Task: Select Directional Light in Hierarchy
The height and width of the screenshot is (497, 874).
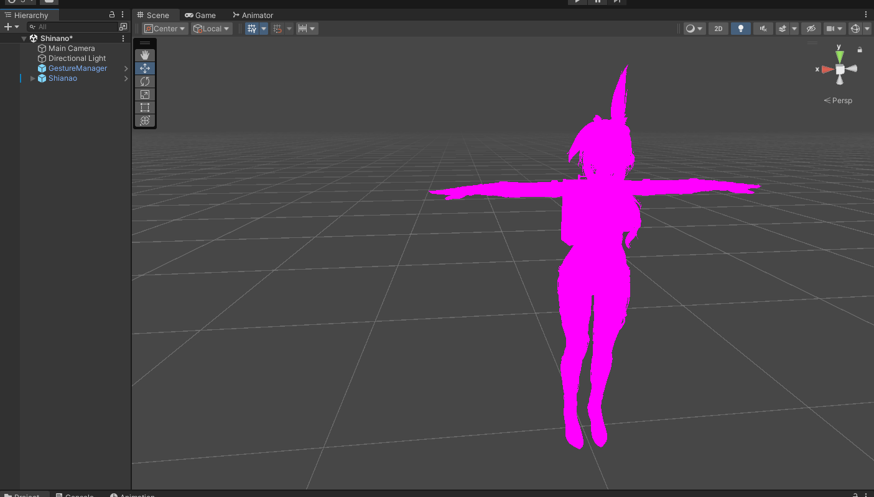Action: (77, 58)
